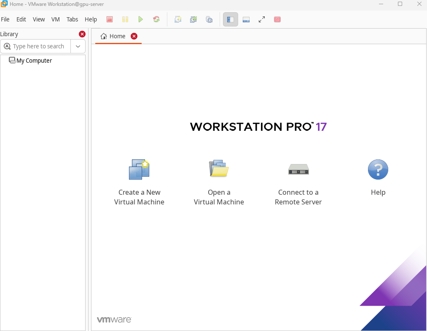Viewport: 427px width, 331px height.
Task: Click the green Power On play icon
Action: pyautogui.click(x=140, y=19)
